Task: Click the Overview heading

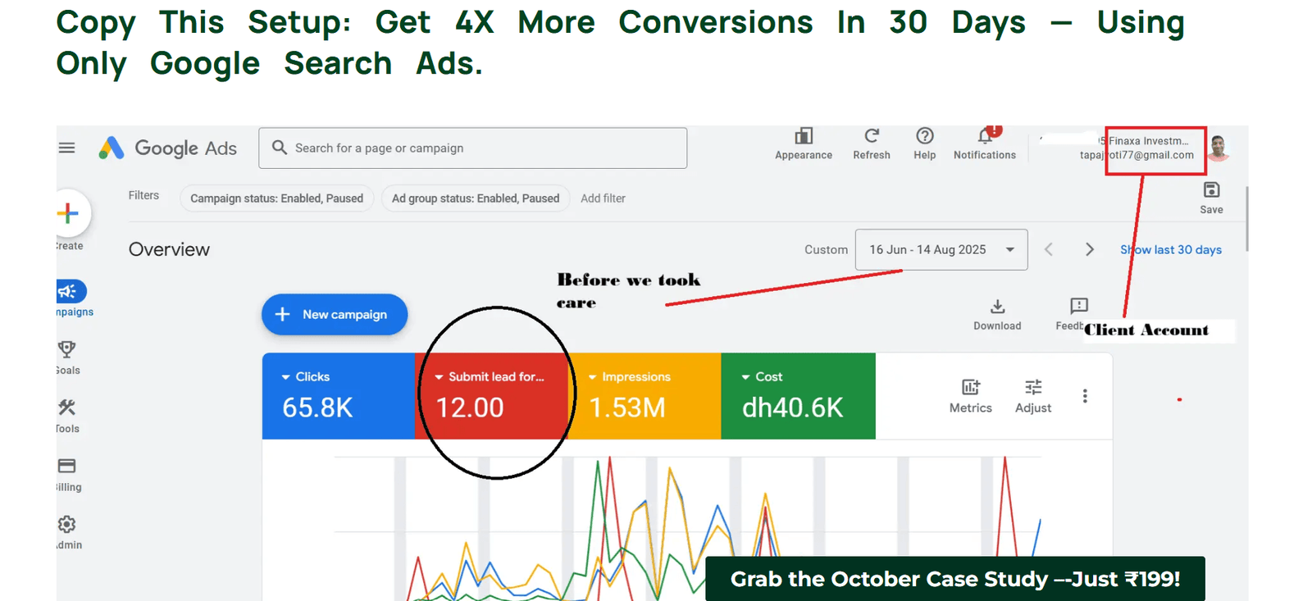Action: tap(169, 249)
